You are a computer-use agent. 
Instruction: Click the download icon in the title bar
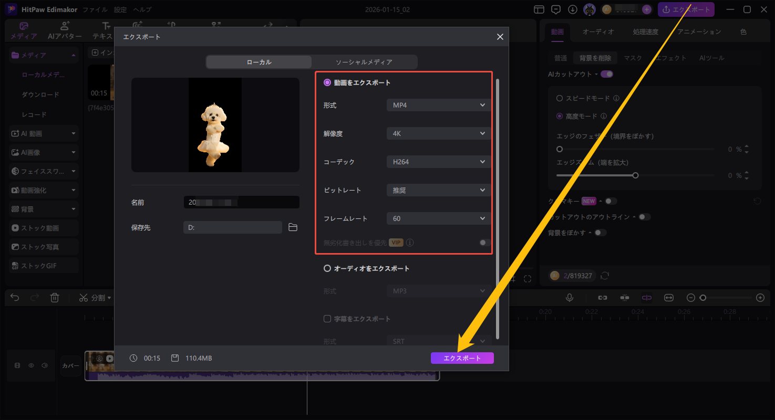573,9
